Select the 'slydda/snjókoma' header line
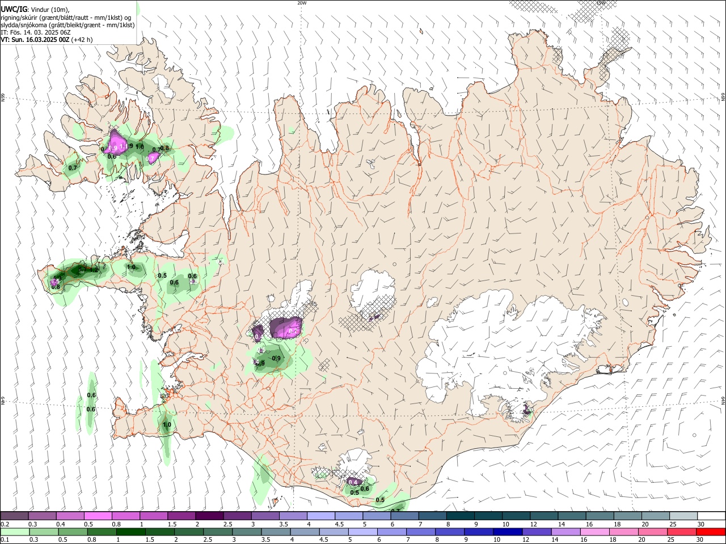 (x=67, y=25)
